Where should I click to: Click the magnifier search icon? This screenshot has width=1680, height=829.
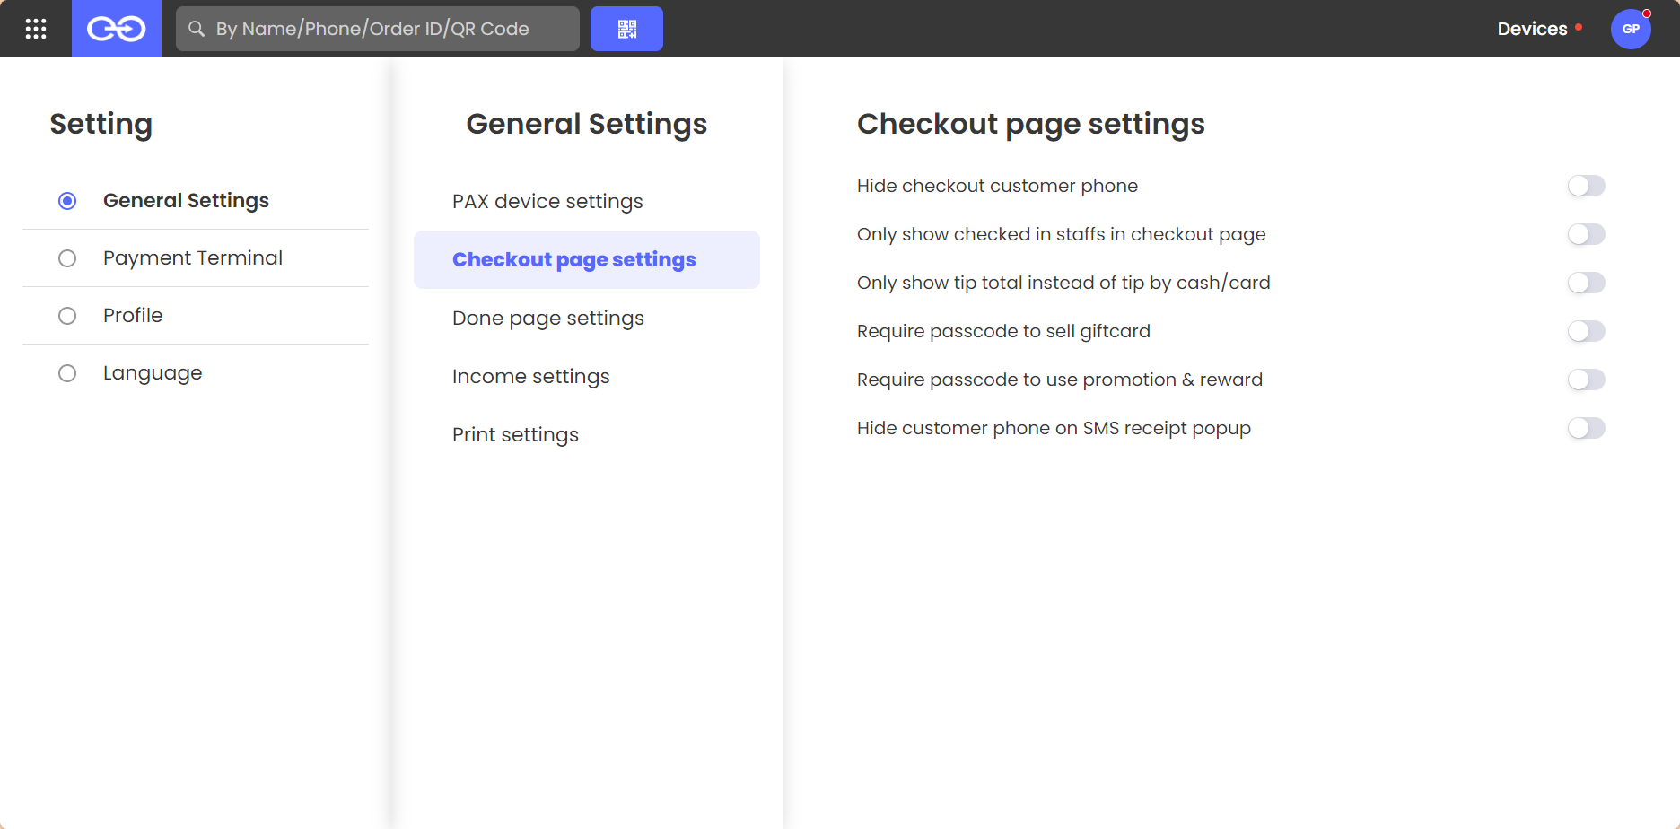point(197,29)
